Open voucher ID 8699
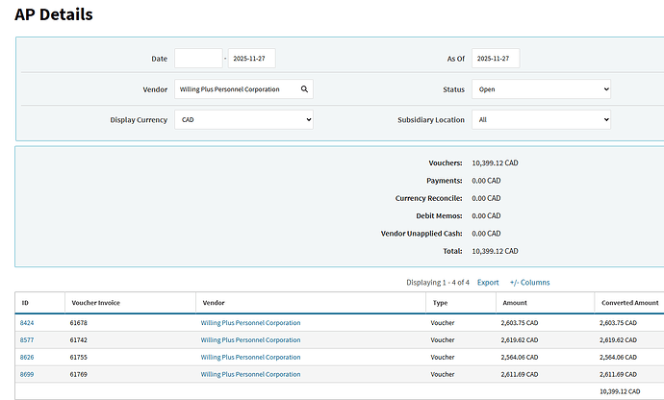 (27, 374)
